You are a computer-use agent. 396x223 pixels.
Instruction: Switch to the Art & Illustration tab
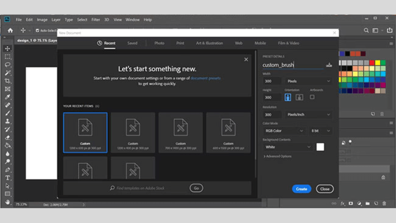[209, 43]
